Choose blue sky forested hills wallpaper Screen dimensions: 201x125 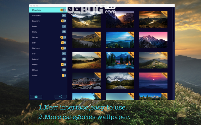click(x=120, y=40)
